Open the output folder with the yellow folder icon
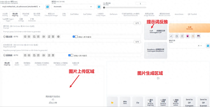This screenshot has height=107, width=210. coord(112,103)
